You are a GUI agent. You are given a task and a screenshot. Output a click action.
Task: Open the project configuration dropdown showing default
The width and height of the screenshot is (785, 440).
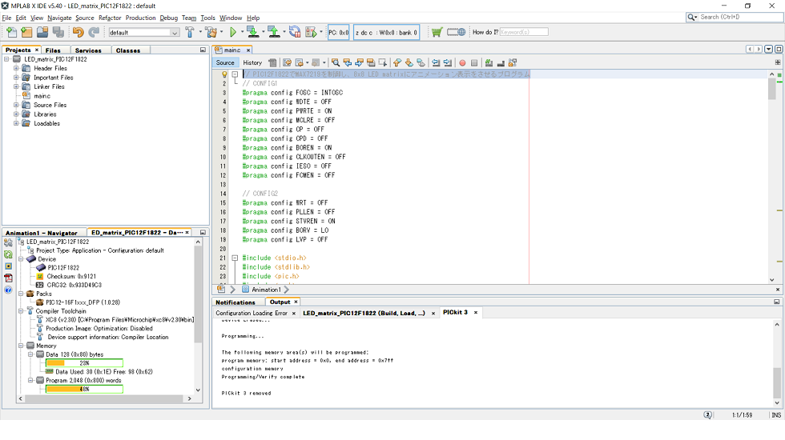coord(144,33)
